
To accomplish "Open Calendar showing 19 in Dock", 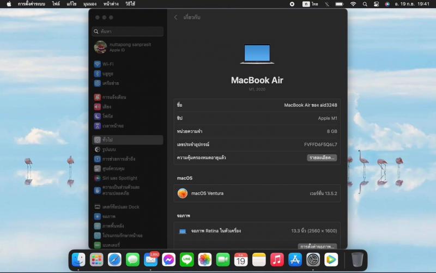I will [241, 260].
